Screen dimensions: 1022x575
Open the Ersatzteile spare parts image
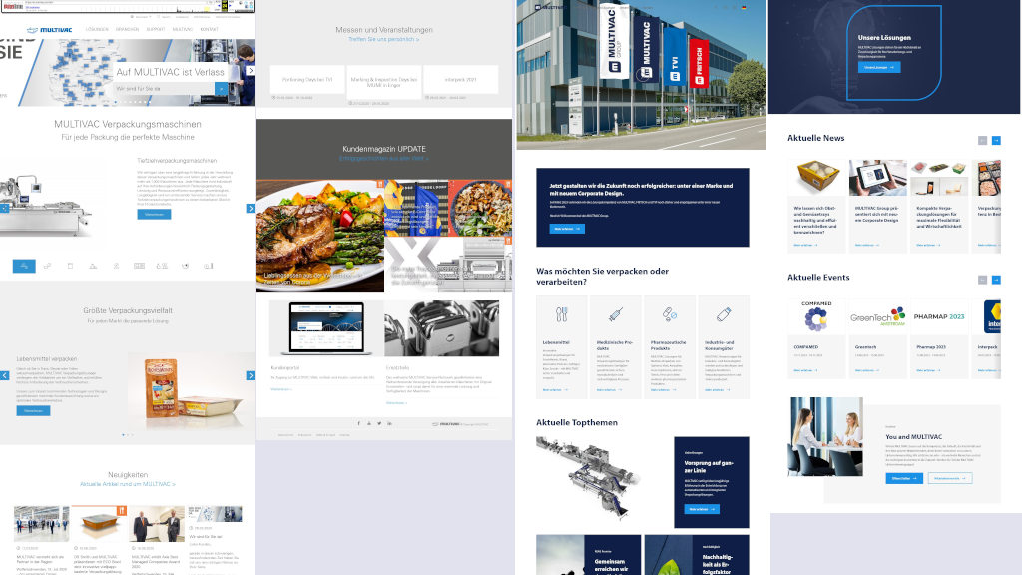442,327
